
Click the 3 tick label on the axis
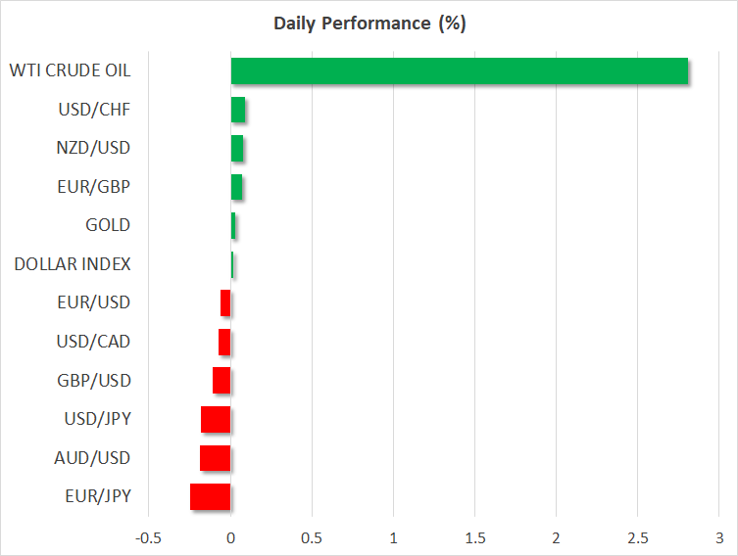click(x=718, y=537)
